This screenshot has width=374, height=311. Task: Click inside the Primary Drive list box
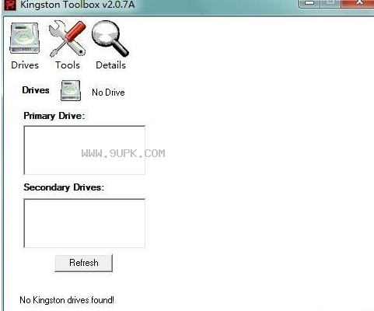coord(84,150)
